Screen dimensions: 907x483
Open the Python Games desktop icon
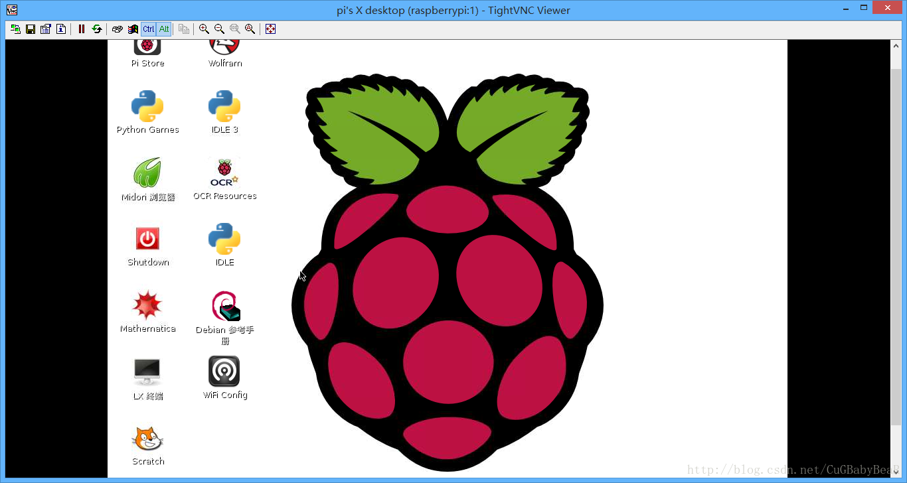tap(147, 106)
